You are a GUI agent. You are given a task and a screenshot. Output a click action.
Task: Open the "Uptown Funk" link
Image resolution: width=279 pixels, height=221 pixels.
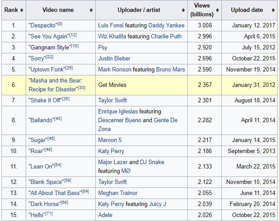click(x=47, y=69)
